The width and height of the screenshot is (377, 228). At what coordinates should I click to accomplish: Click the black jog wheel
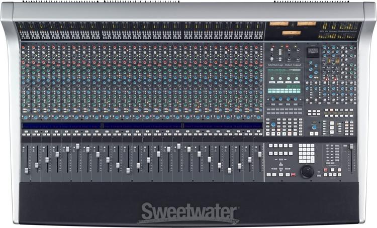[x=307, y=172]
